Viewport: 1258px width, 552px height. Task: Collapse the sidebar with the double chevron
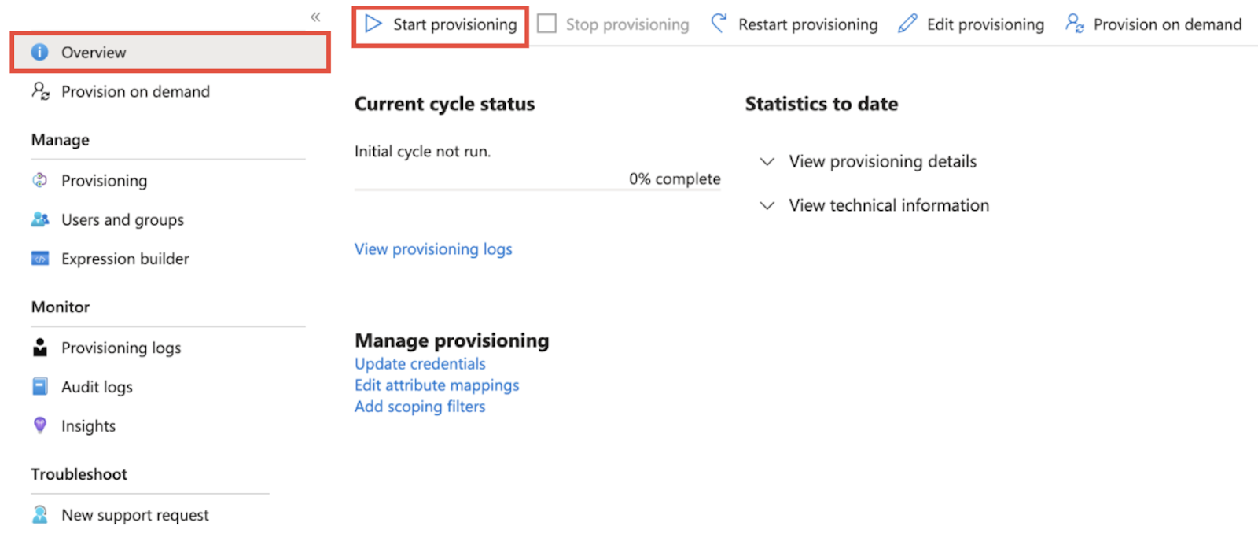315,17
